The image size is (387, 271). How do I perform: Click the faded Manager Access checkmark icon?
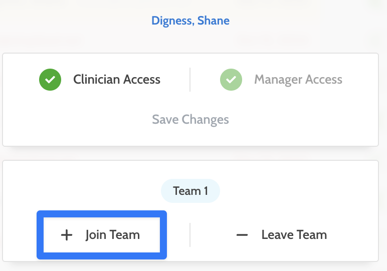coord(231,80)
